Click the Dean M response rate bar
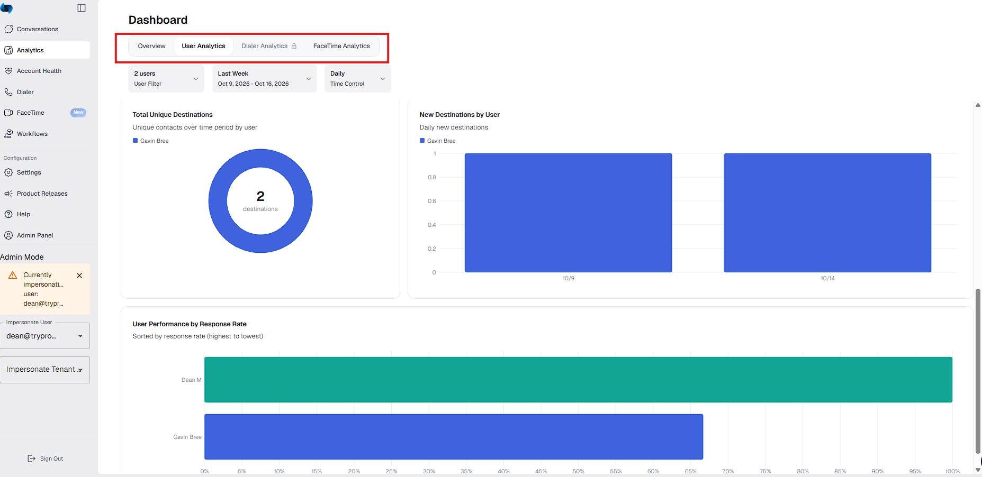Viewport: 982px width, 477px height. pyautogui.click(x=578, y=380)
